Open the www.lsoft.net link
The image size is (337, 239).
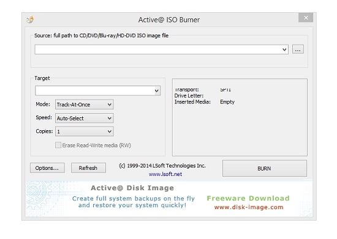165,174
